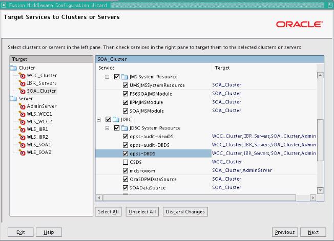
Task: Click mds-owsm target value SOA_Cluster,AdminServer
Action: click(242, 170)
